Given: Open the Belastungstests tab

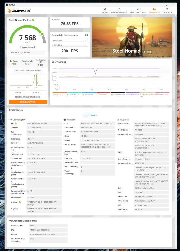Looking at the screenshot, I should [x=138, y=11].
